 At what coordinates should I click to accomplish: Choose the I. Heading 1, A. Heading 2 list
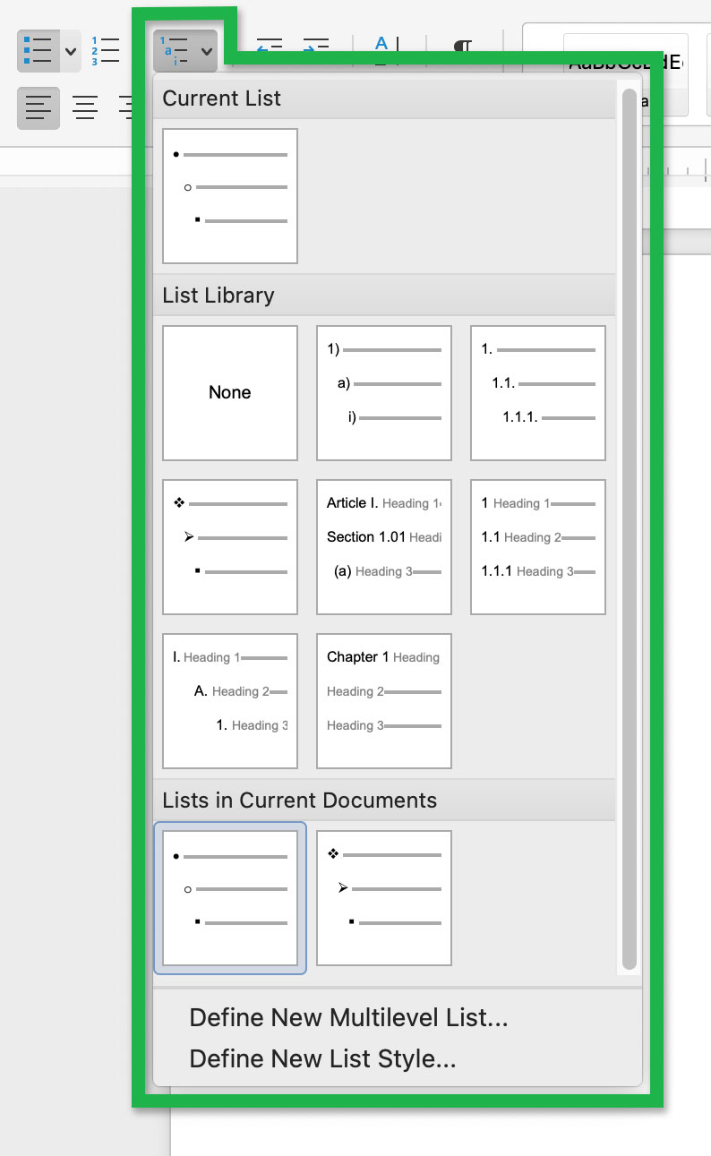tap(230, 701)
